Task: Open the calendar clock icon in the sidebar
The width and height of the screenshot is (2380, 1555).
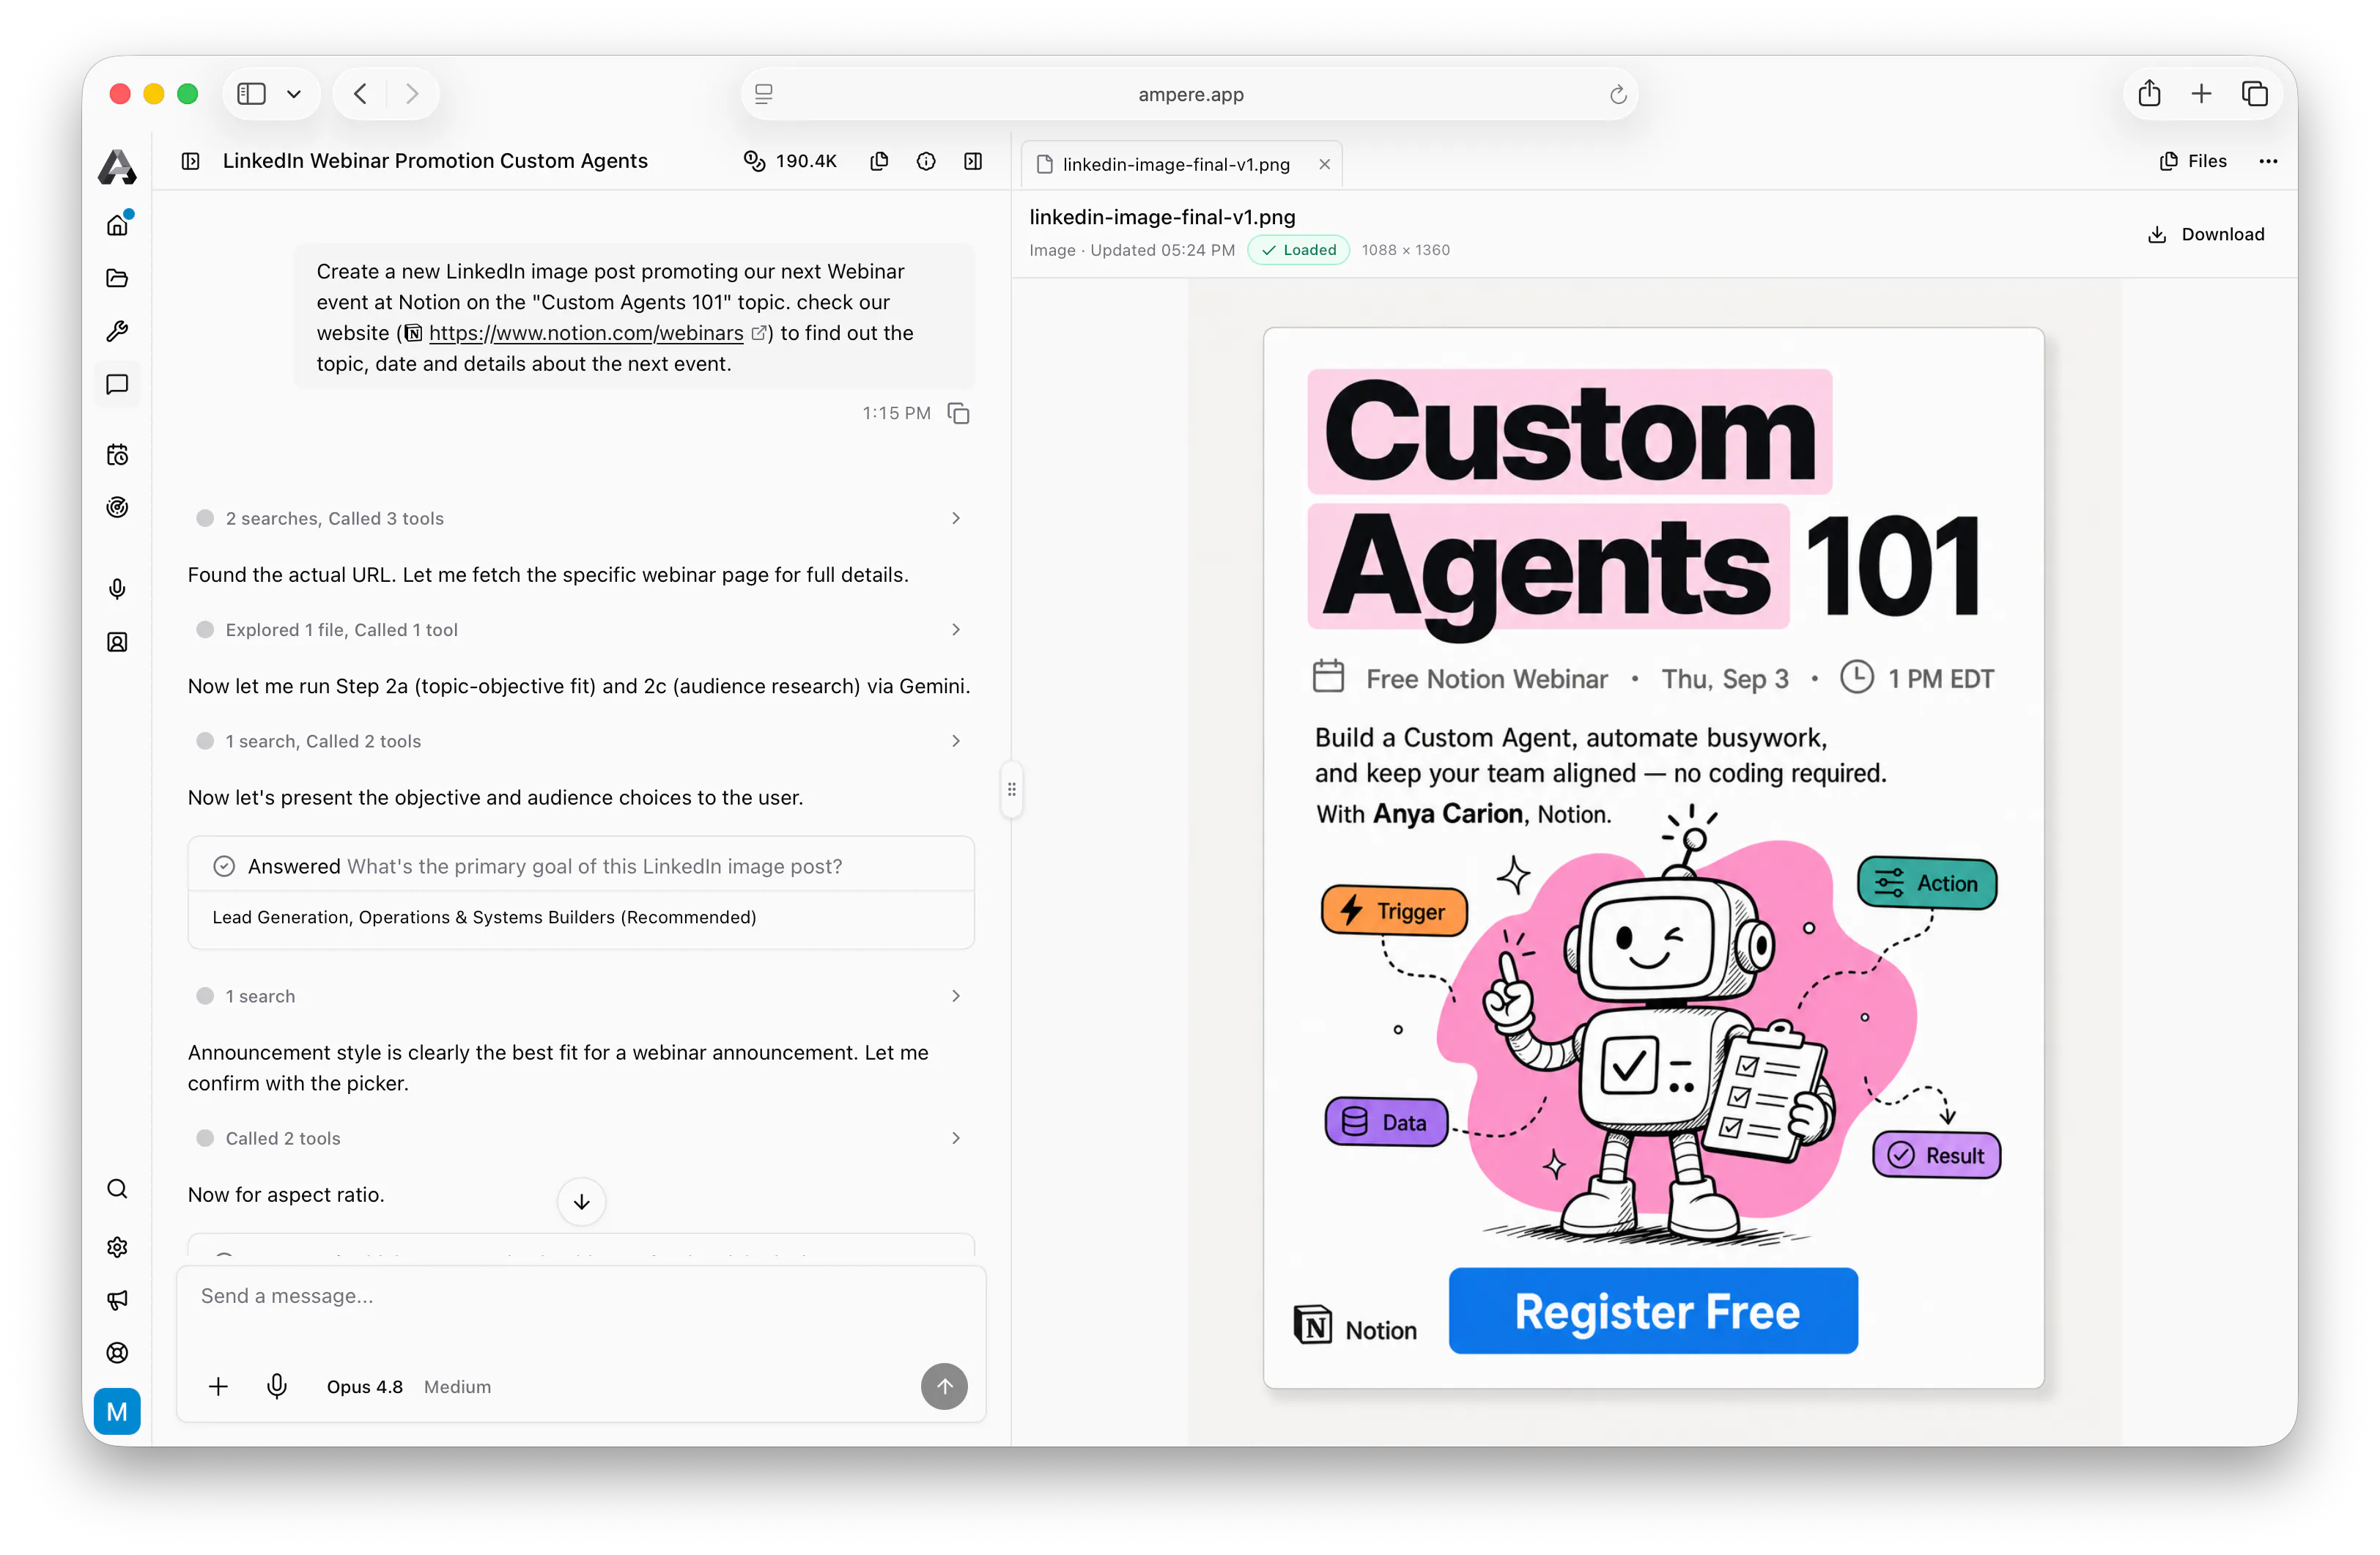Action: click(117, 455)
